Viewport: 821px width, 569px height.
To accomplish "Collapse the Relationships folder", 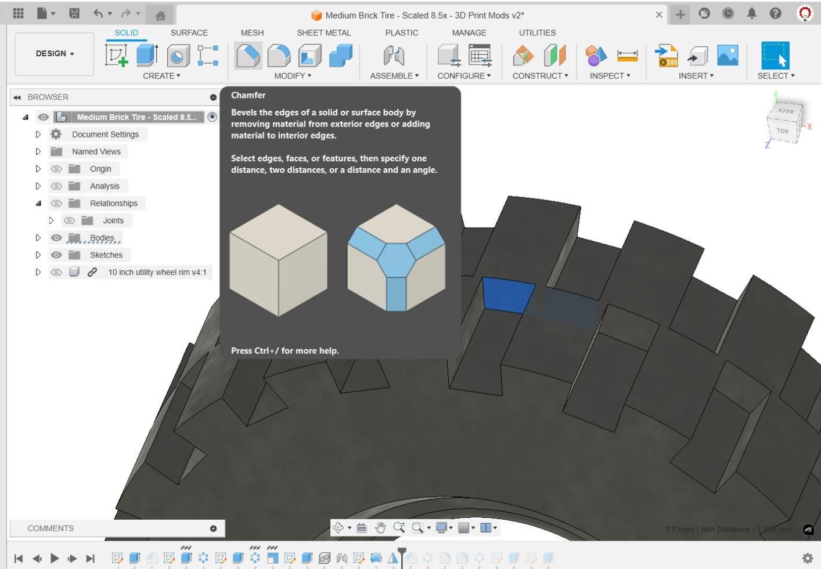I will [38, 204].
